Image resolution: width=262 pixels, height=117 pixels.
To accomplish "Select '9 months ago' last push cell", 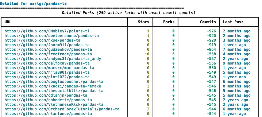I will [237, 63].
